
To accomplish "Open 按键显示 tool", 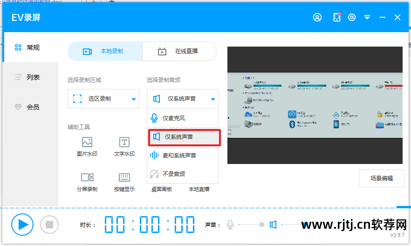I will (124, 182).
